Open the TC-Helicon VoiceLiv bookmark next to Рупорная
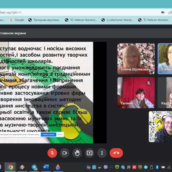Viewport: 172px width, 172px height. [x=81, y=20]
